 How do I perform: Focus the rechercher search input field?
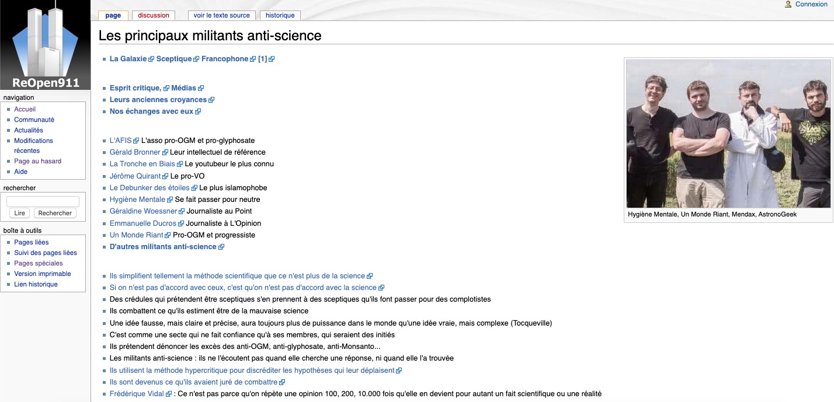click(x=43, y=201)
